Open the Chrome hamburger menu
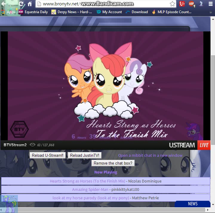This screenshot has width=215, height=213. point(211,4)
